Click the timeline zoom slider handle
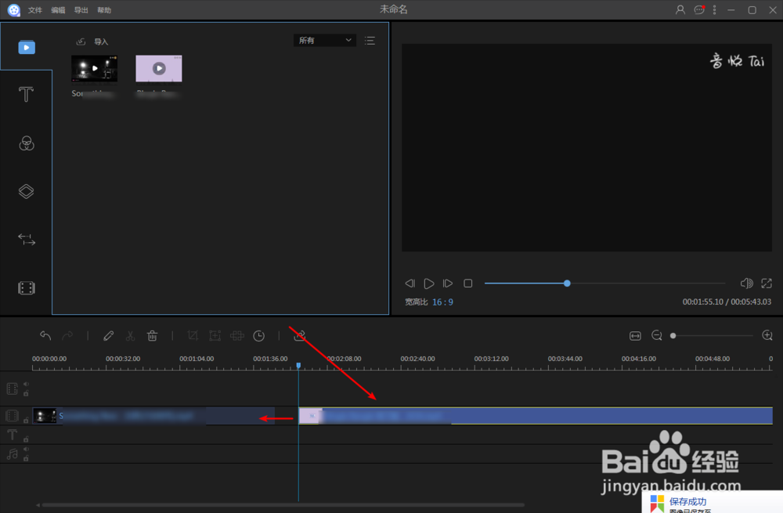 pyautogui.click(x=673, y=336)
